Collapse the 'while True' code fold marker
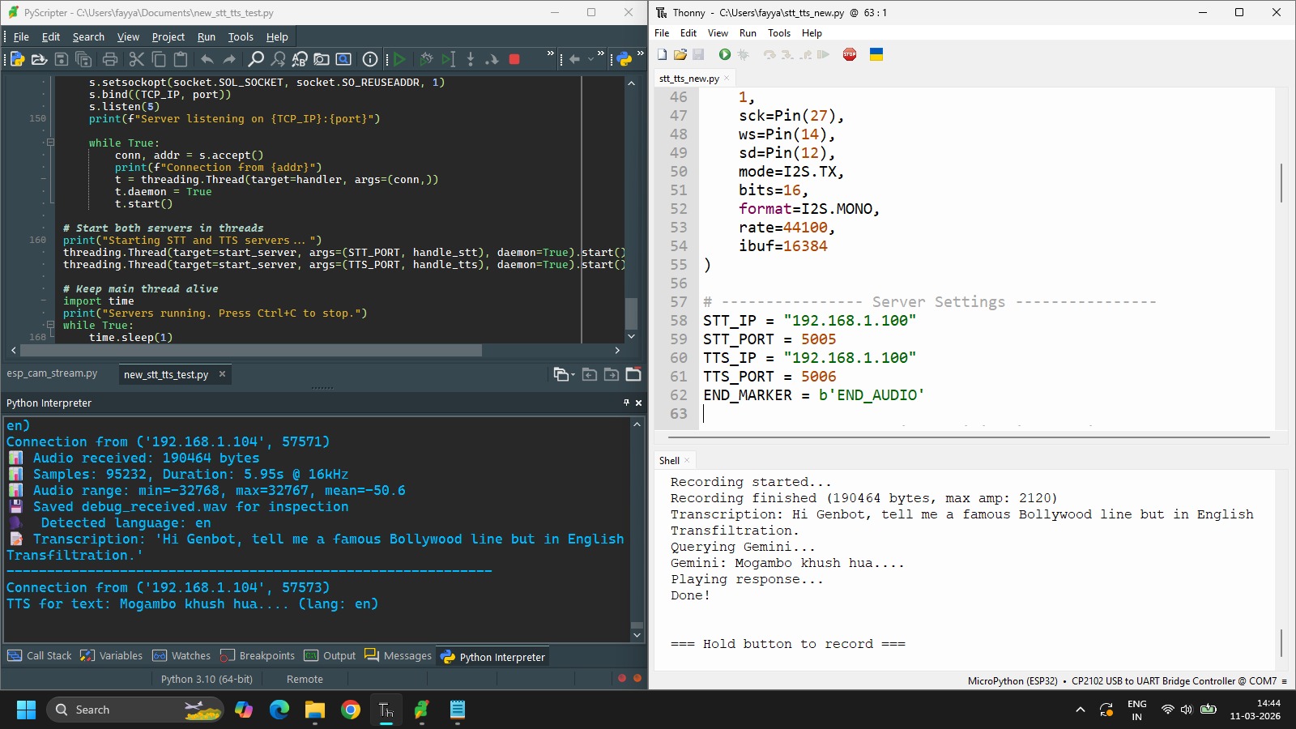Screen dimensions: 1296x729 coord(50,143)
